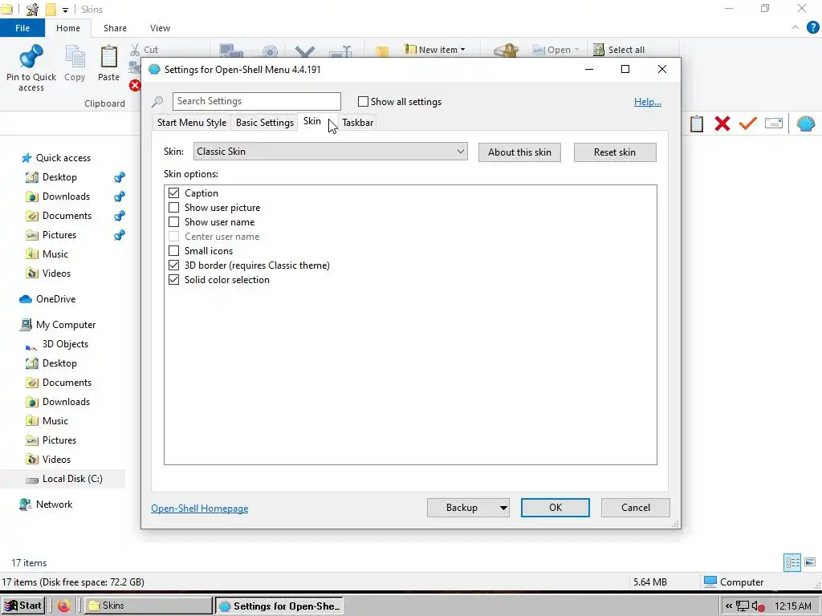822x616 pixels.
Task: Click the red X Delete toolbar icon
Action: coord(722,124)
